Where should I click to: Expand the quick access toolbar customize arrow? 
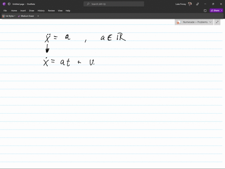click(x=38, y=16)
